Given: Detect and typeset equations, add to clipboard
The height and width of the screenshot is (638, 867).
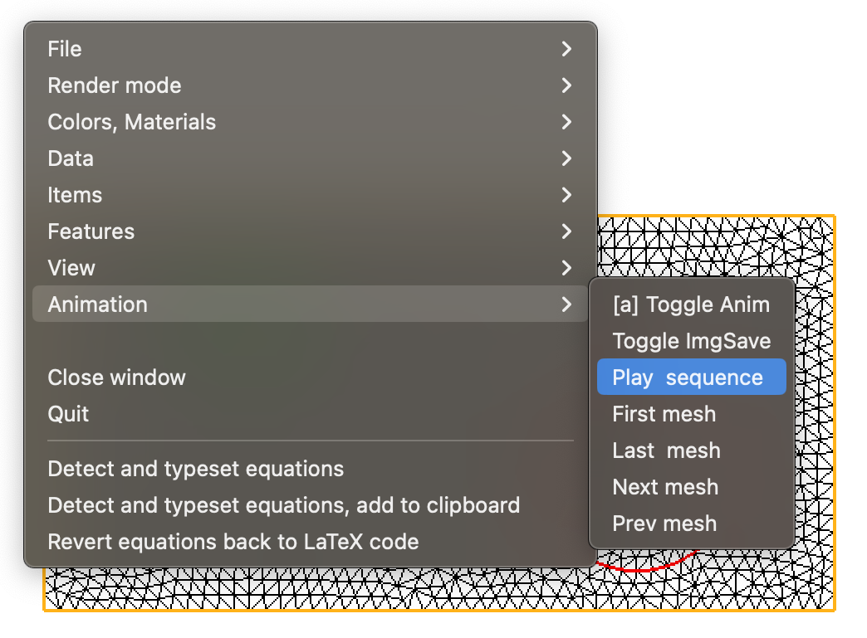Looking at the screenshot, I should [x=284, y=505].
